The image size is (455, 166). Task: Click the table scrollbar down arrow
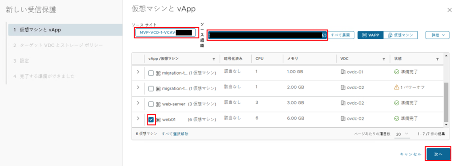tap(446, 124)
